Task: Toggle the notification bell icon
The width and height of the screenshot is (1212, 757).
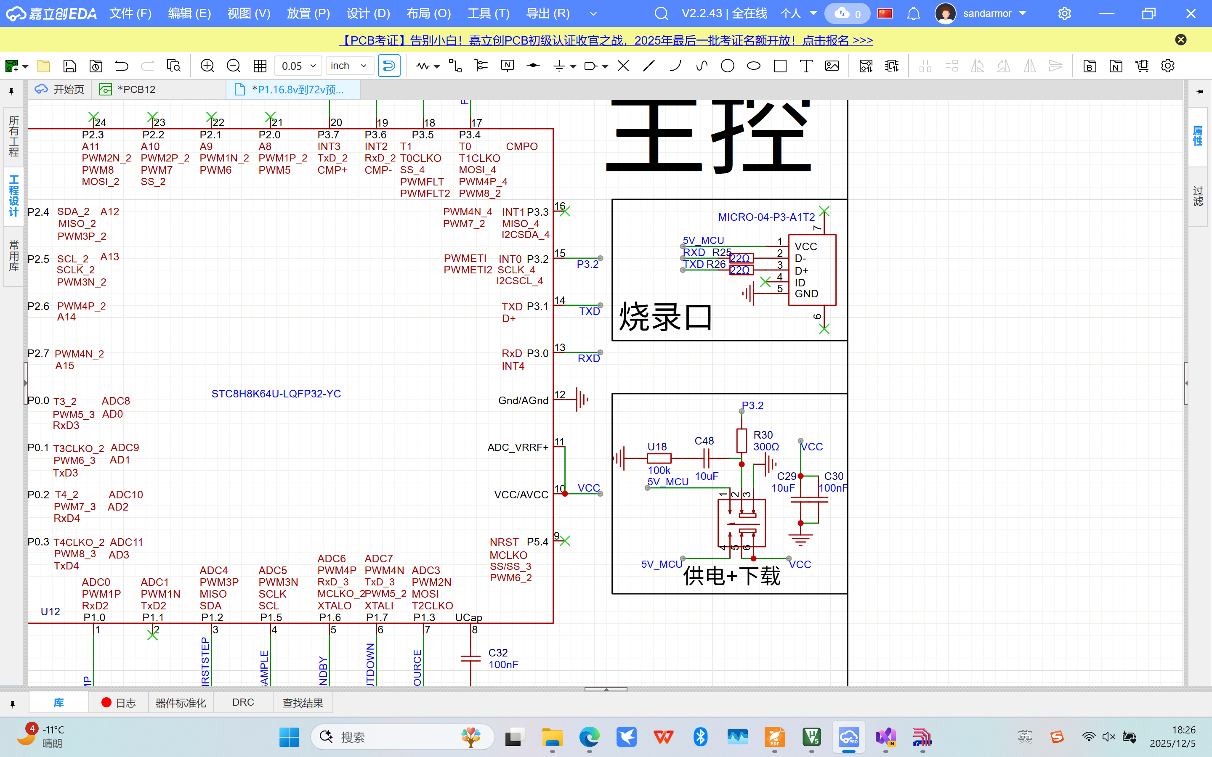Action: [913, 13]
